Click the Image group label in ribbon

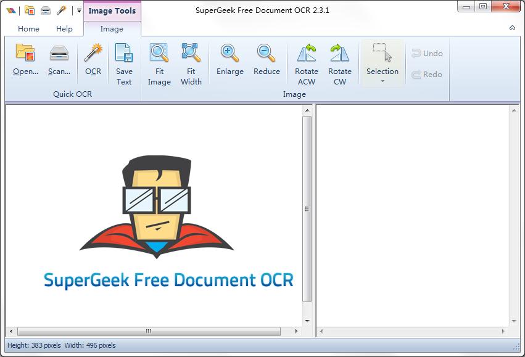pyautogui.click(x=294, y=94)
